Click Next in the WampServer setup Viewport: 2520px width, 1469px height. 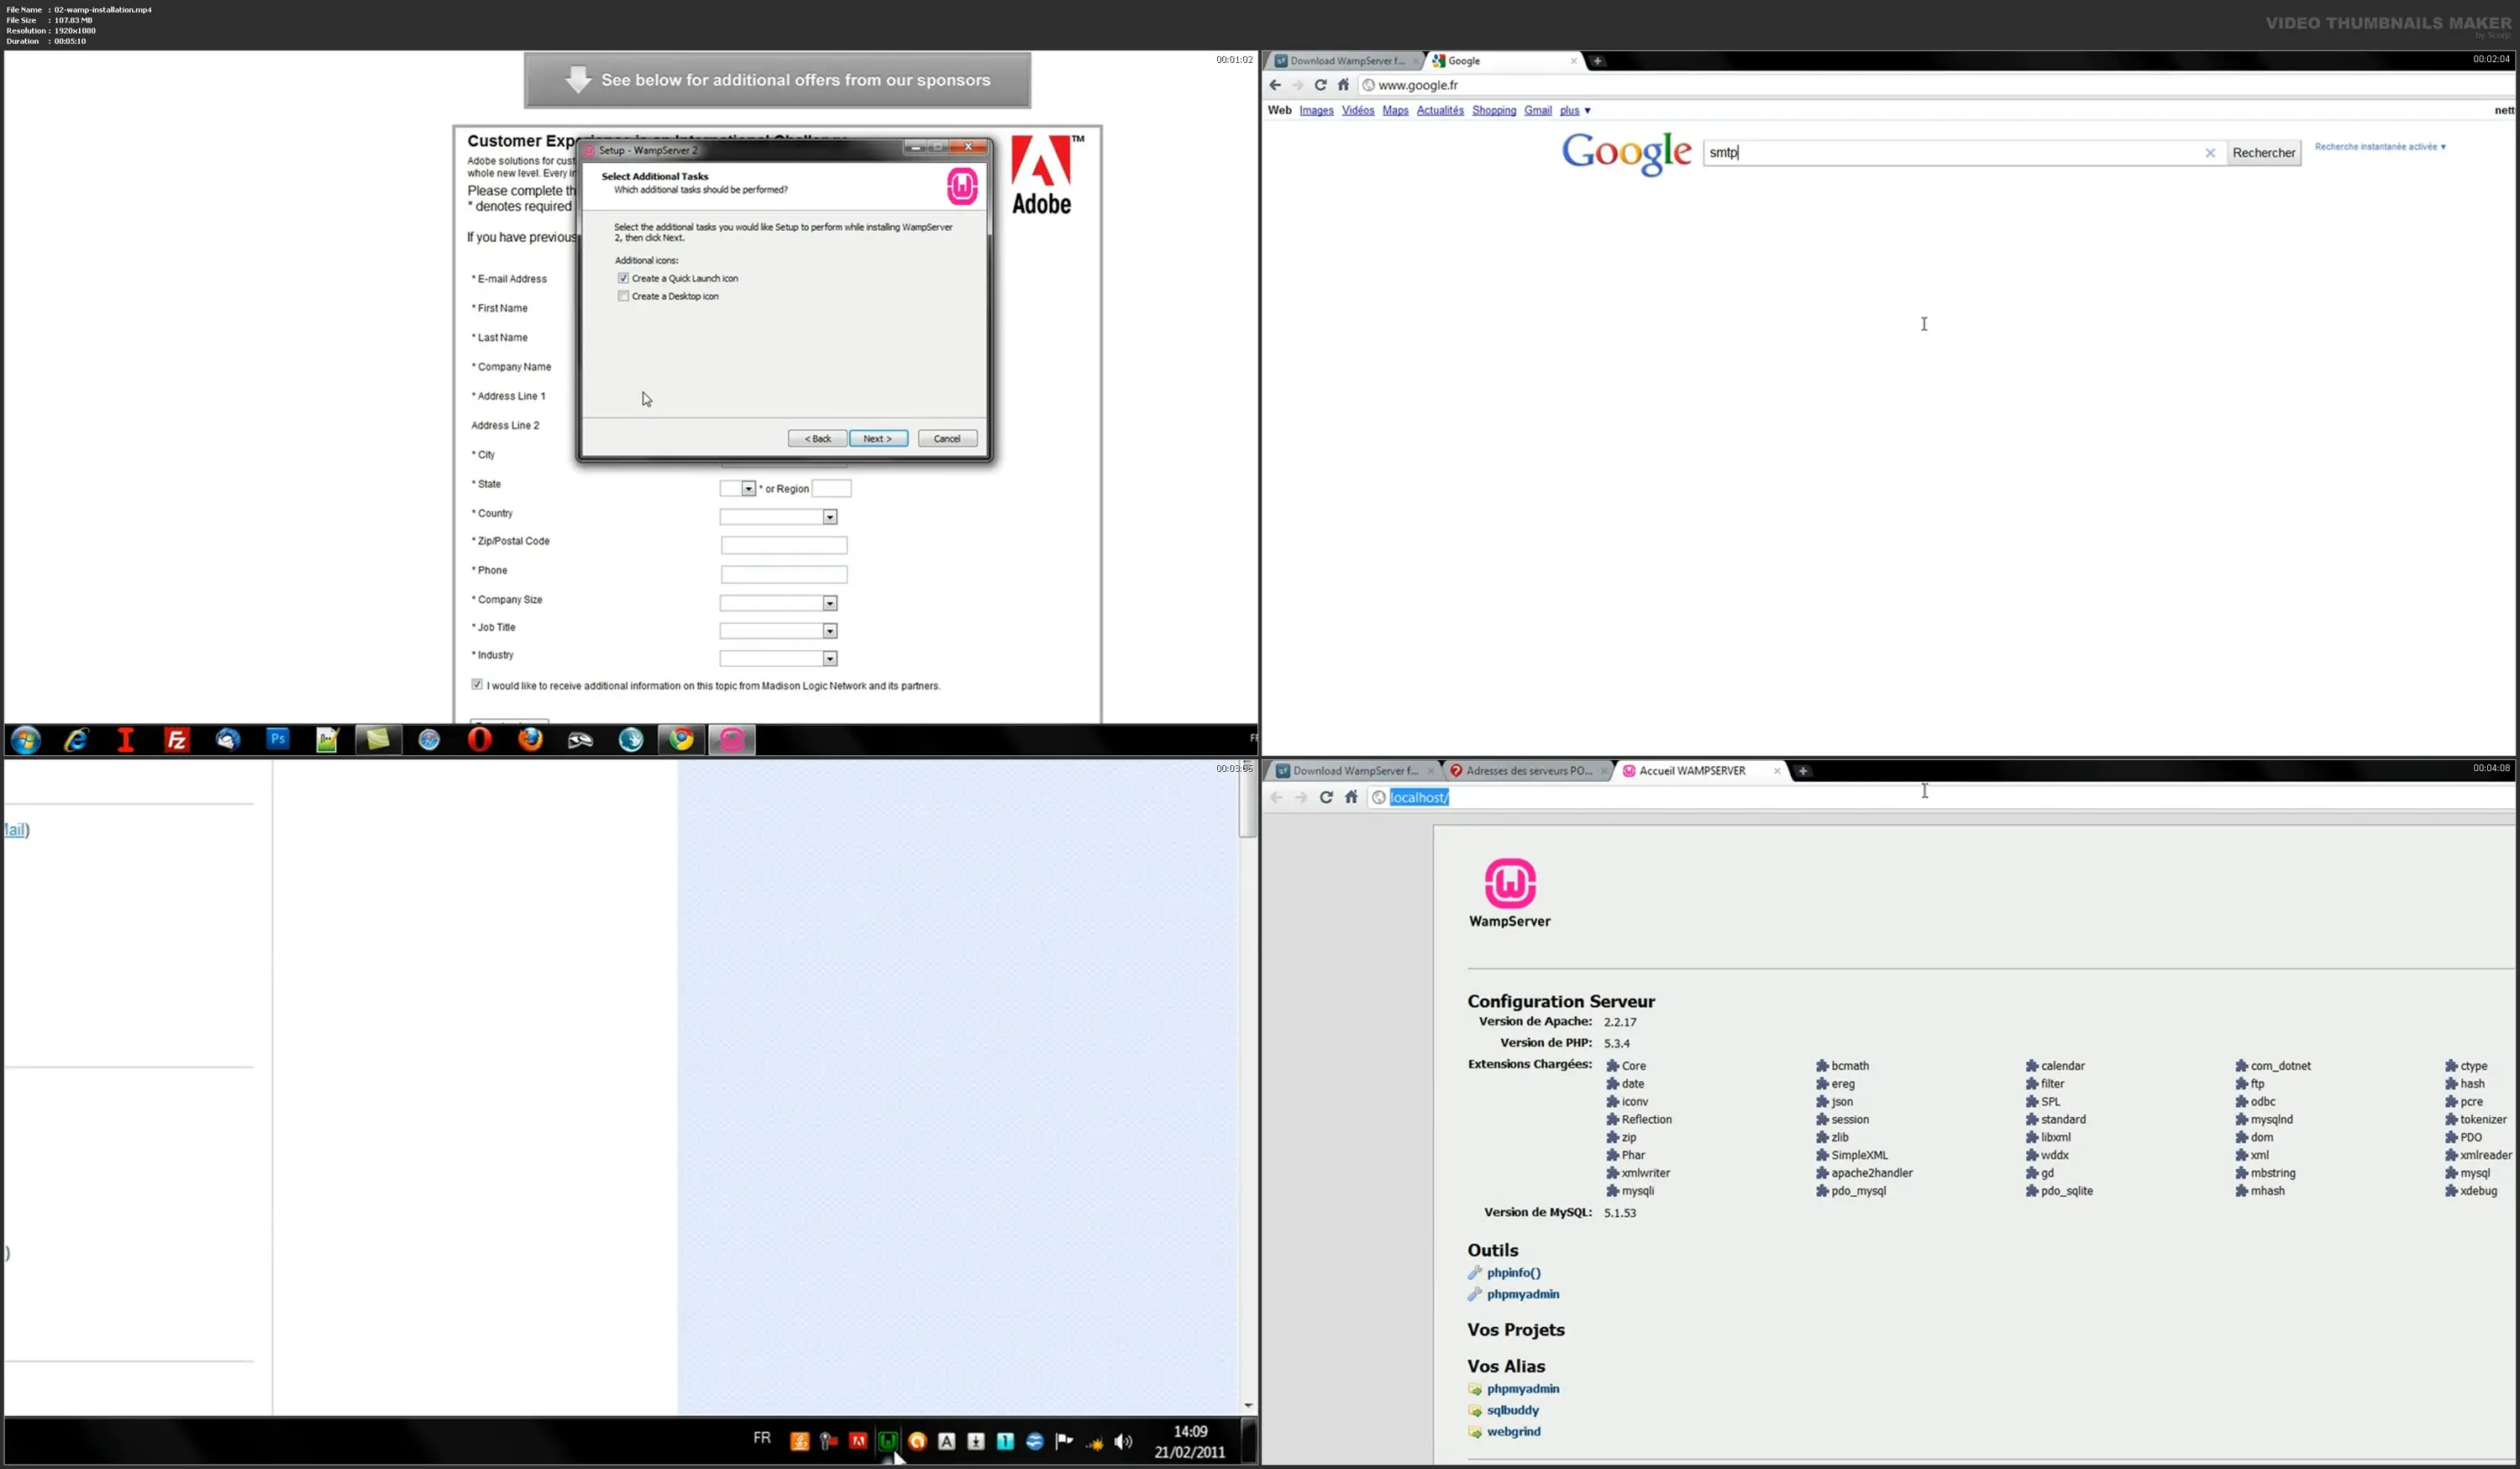(878, 439)
